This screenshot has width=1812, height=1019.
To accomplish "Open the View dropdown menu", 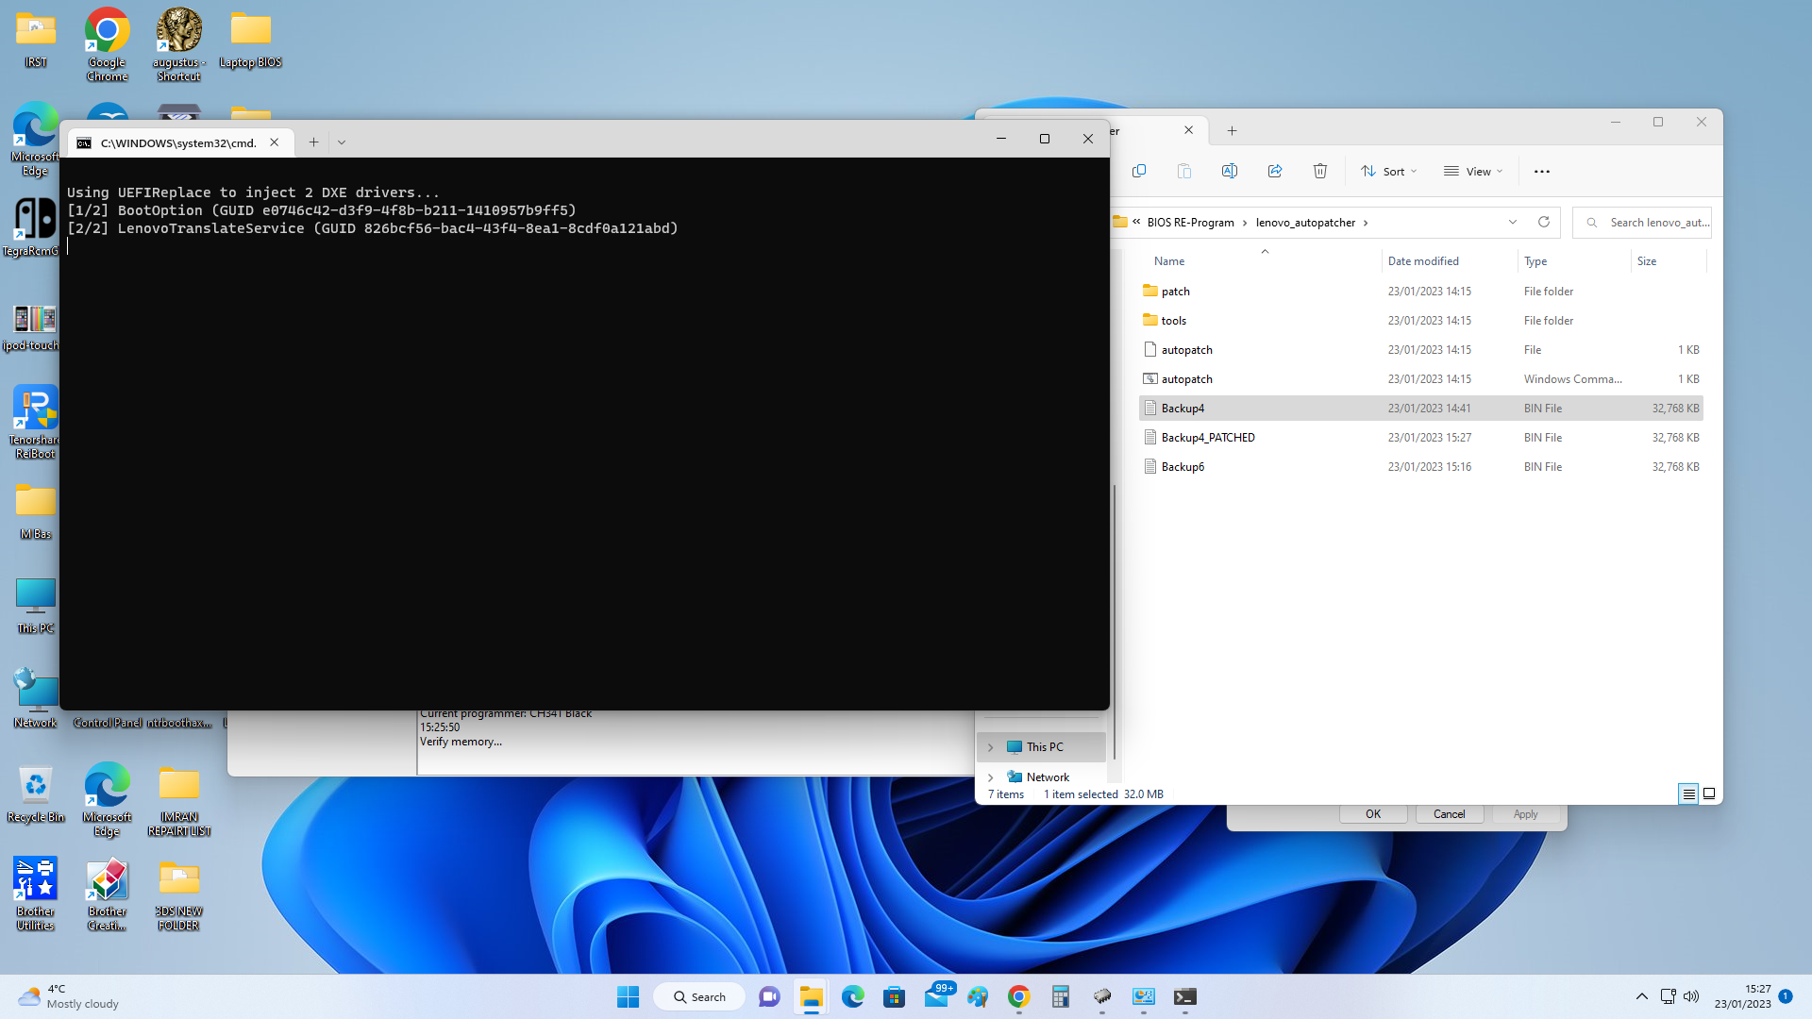I will click(1473, 172).
